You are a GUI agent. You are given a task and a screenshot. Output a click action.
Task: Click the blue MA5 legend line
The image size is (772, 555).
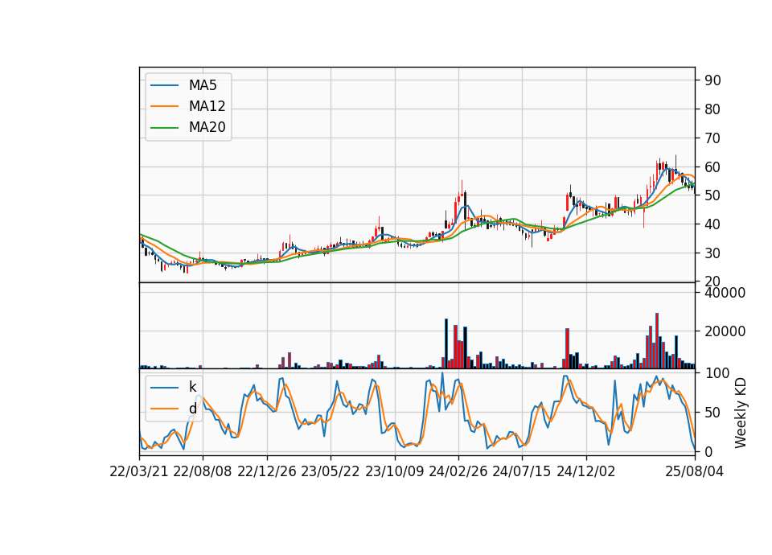(164, 85)
